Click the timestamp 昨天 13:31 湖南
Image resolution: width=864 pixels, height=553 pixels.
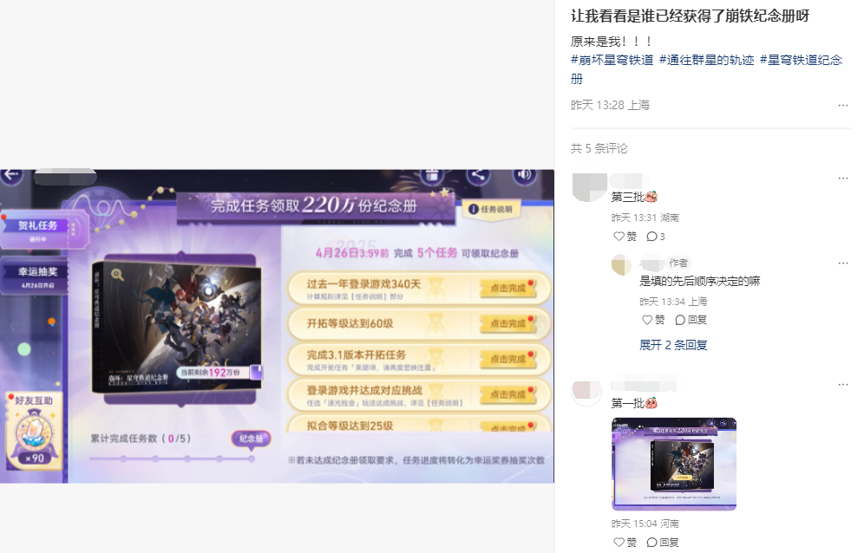645,218
